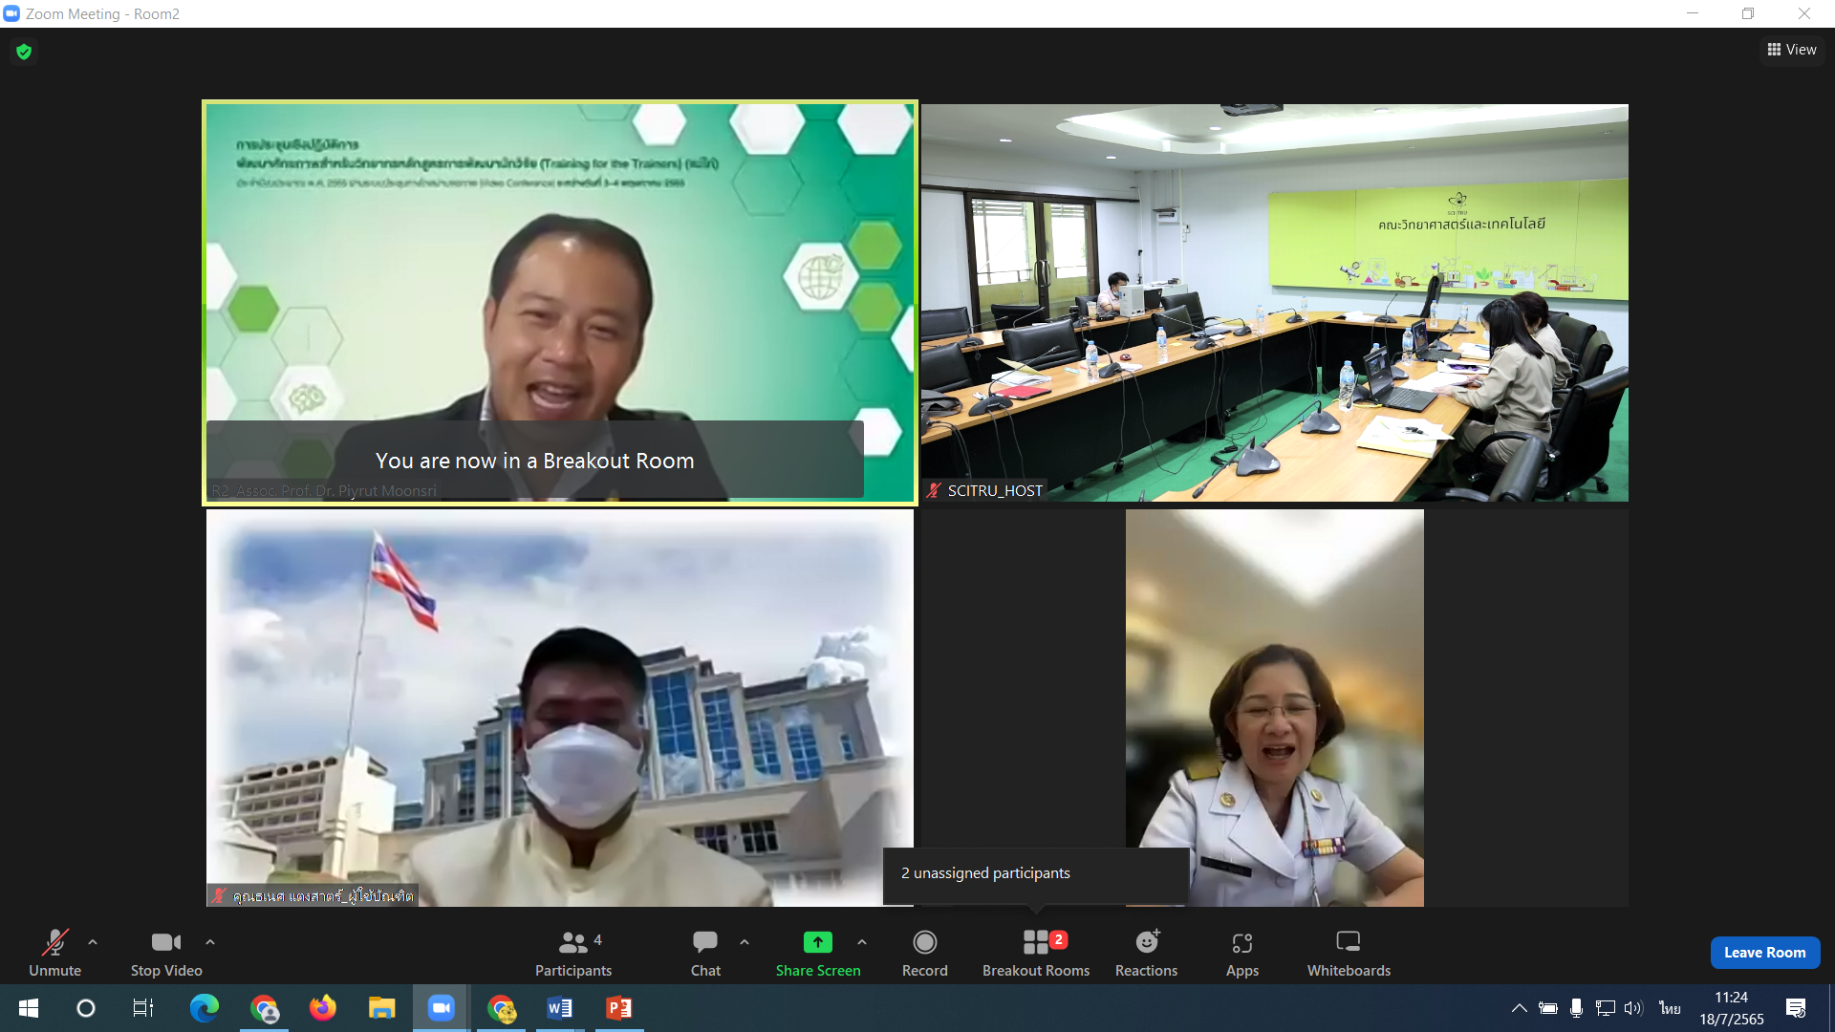The height and width of the screenshot is (1032, 1835).
Task: Open the Chat panel
Action: tap(705, 953)
